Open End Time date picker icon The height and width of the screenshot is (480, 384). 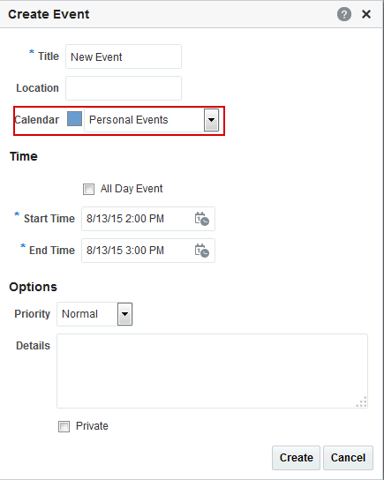pyautogui.click(x=201, y=251)
